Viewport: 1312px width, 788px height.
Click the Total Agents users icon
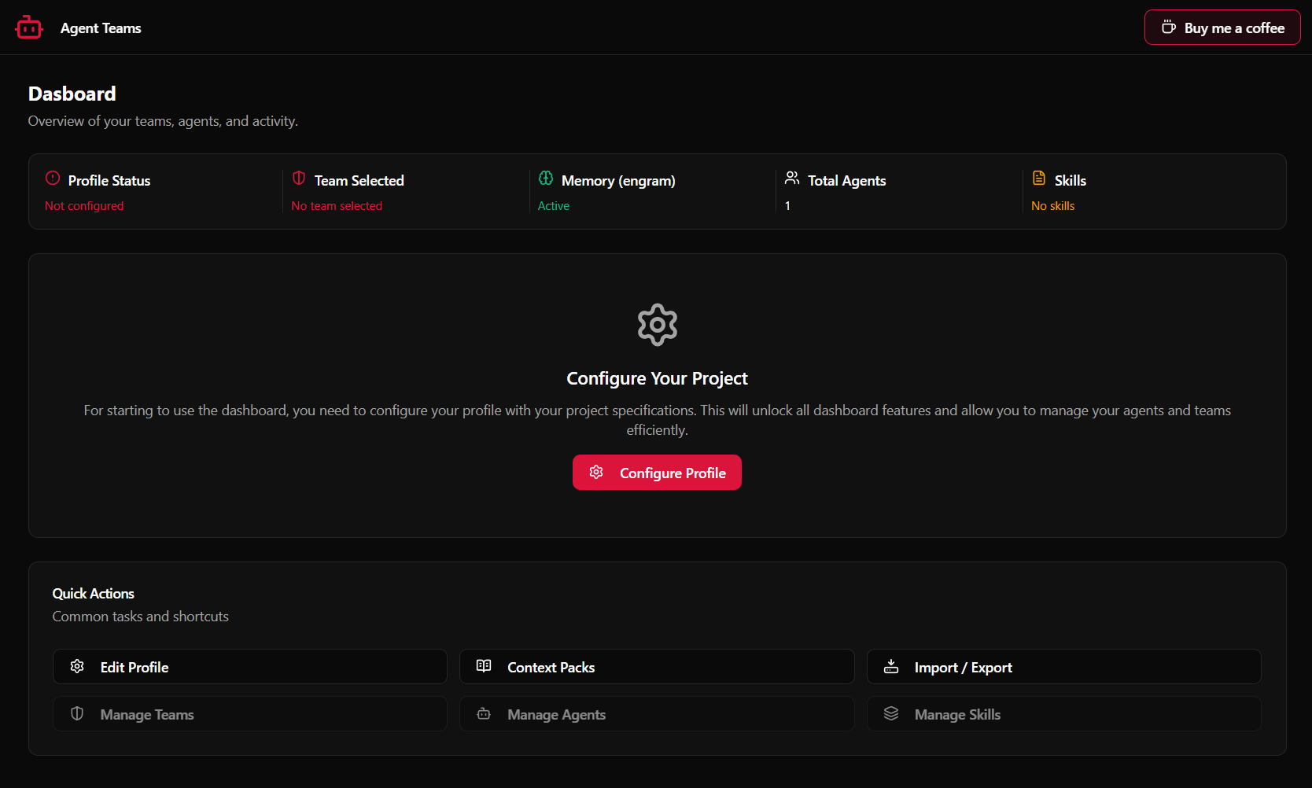(792, 179)
